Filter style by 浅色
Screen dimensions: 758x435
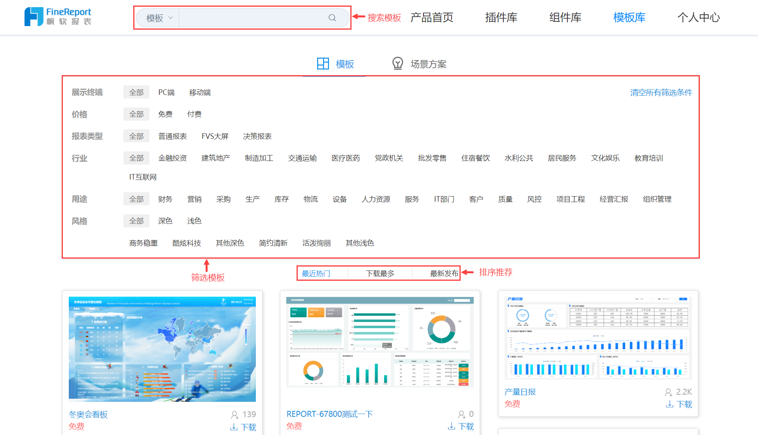[194, 221]
